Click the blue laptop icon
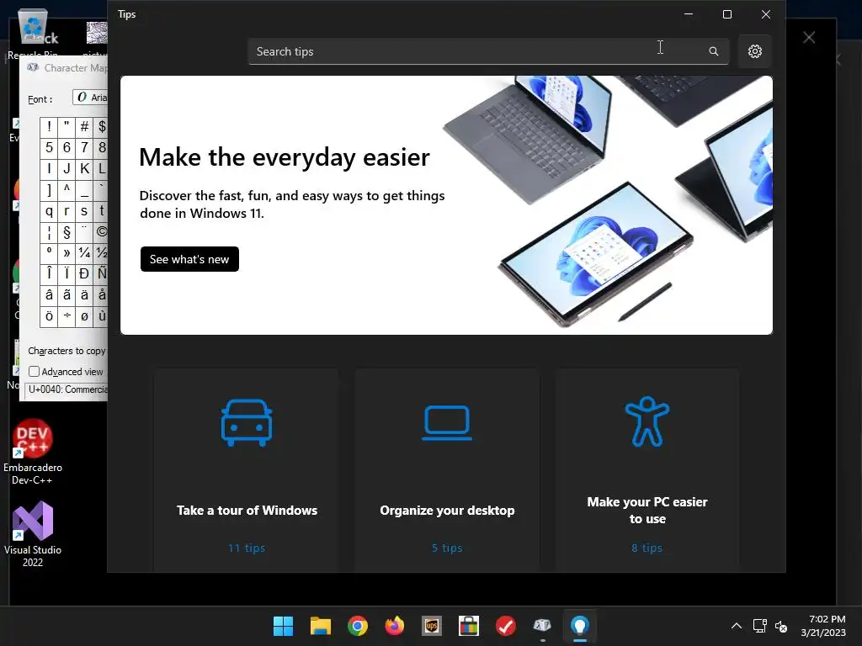Screen dimensions: 862x646 coord(447,422)
